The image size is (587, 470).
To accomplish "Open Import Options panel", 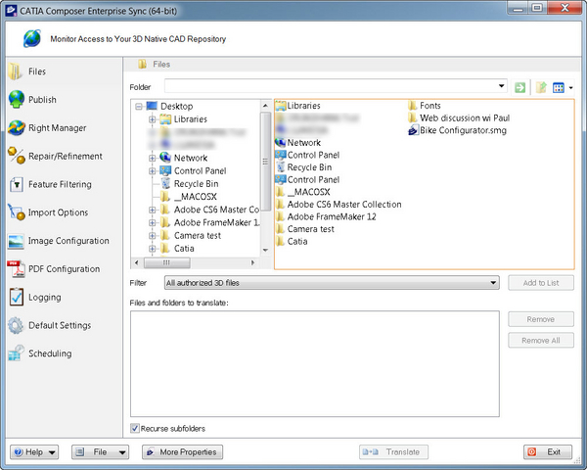I will [58, 212].
